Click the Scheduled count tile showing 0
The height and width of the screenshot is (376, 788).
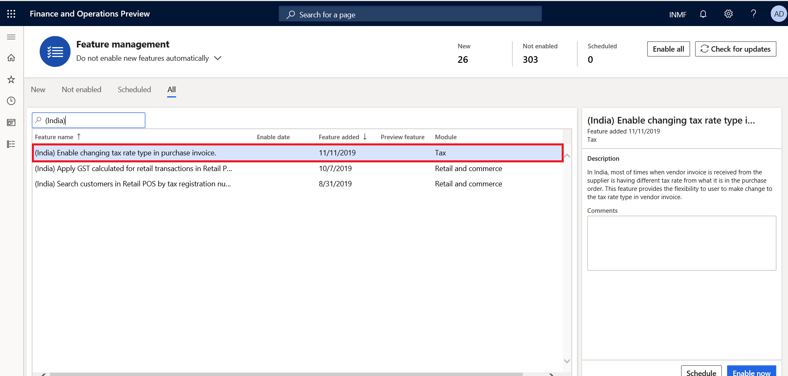click(602, 54)
